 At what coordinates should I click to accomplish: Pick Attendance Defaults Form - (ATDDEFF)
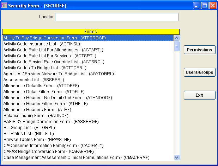coord(41,86)
